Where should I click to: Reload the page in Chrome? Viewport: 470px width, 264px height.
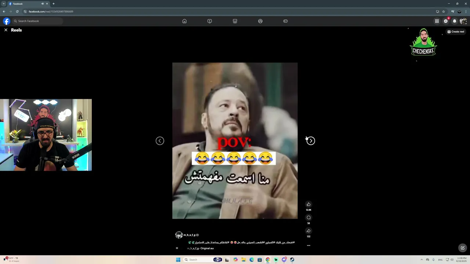click(17, 11)
